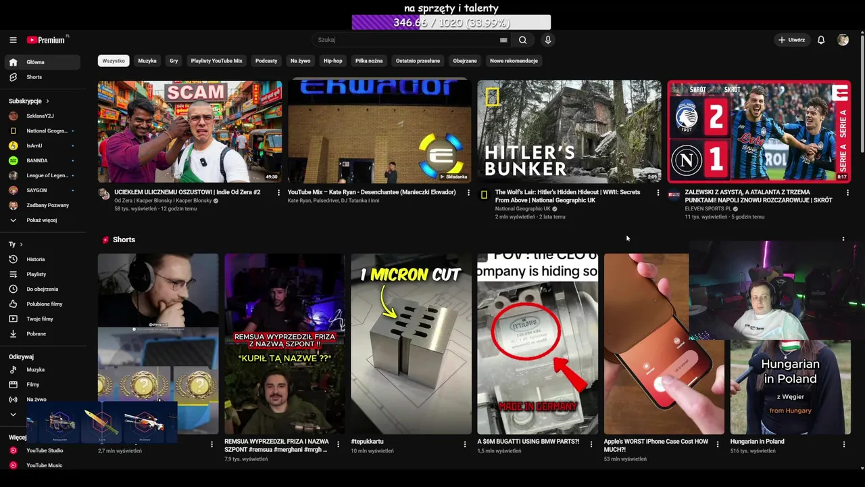
Task: Open options for Hungarian in Poland short
Action: pyautogui.click(x=844, y=444)
